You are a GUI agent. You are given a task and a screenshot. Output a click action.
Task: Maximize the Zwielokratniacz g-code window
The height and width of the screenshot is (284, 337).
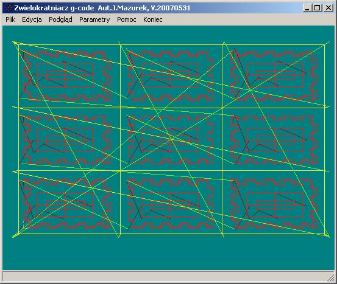(x=317, y=8)
